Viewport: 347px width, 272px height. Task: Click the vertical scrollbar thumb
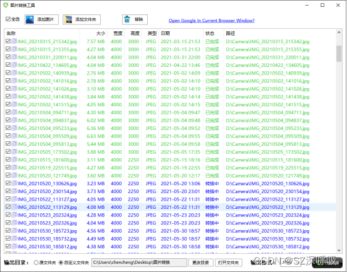coord(339,54)
